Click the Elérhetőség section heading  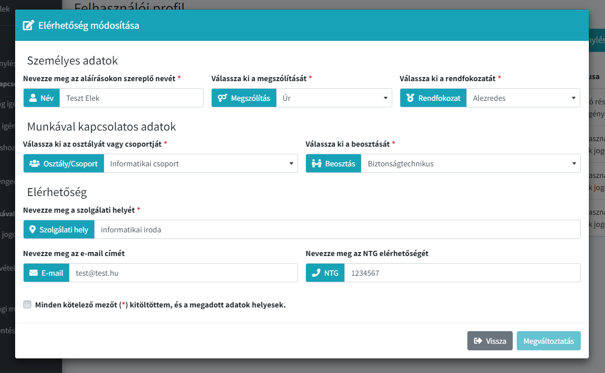(x=57, y=192)
